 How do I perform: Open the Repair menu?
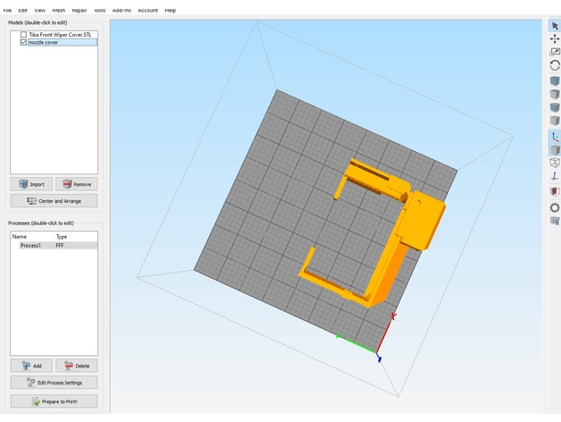[x=80, y=11]
